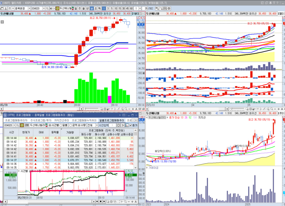Screen dimensions: 285x206
Task: Click the stock search magnifier in the main toolbar
Action: [47, 9]
